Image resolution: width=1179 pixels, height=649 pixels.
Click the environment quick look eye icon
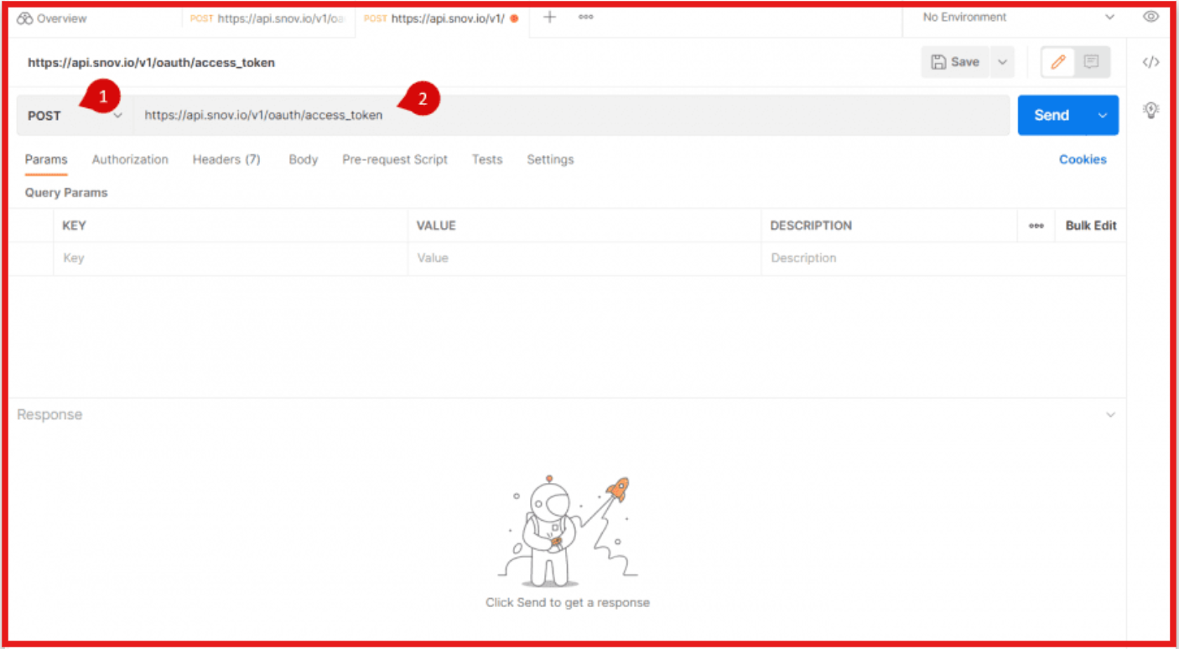[1150, 17]
